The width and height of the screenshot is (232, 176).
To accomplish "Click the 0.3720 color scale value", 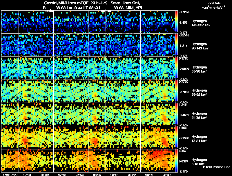I will (184, 58).
